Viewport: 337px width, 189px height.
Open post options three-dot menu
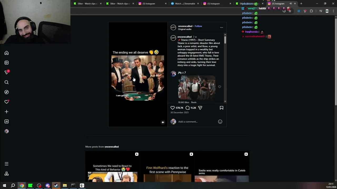(221, 28)
